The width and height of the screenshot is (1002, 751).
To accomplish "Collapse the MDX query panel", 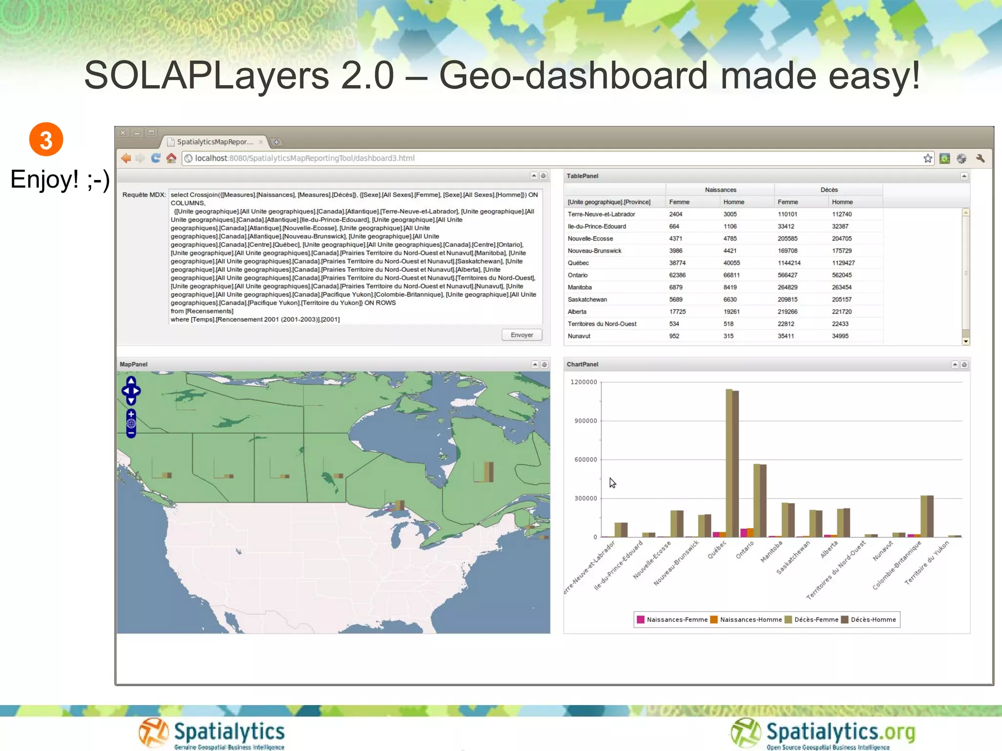I will coord(534,176).
